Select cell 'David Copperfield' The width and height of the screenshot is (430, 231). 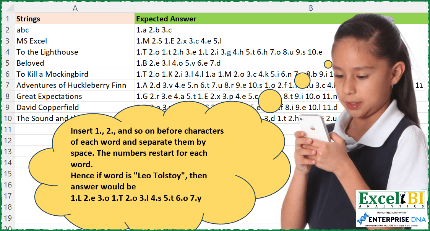75,107
